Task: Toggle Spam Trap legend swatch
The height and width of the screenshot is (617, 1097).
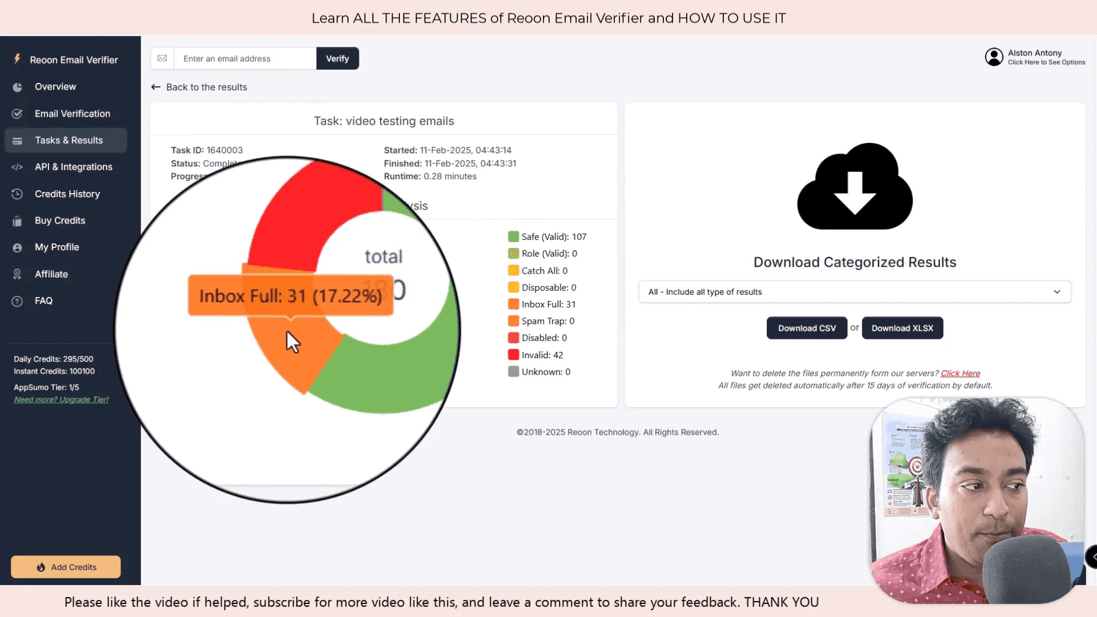Action: (x=514, y=321)
